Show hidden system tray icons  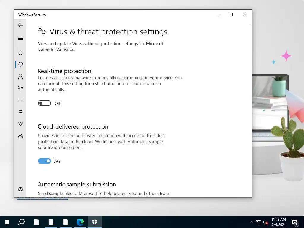point(251,222)
